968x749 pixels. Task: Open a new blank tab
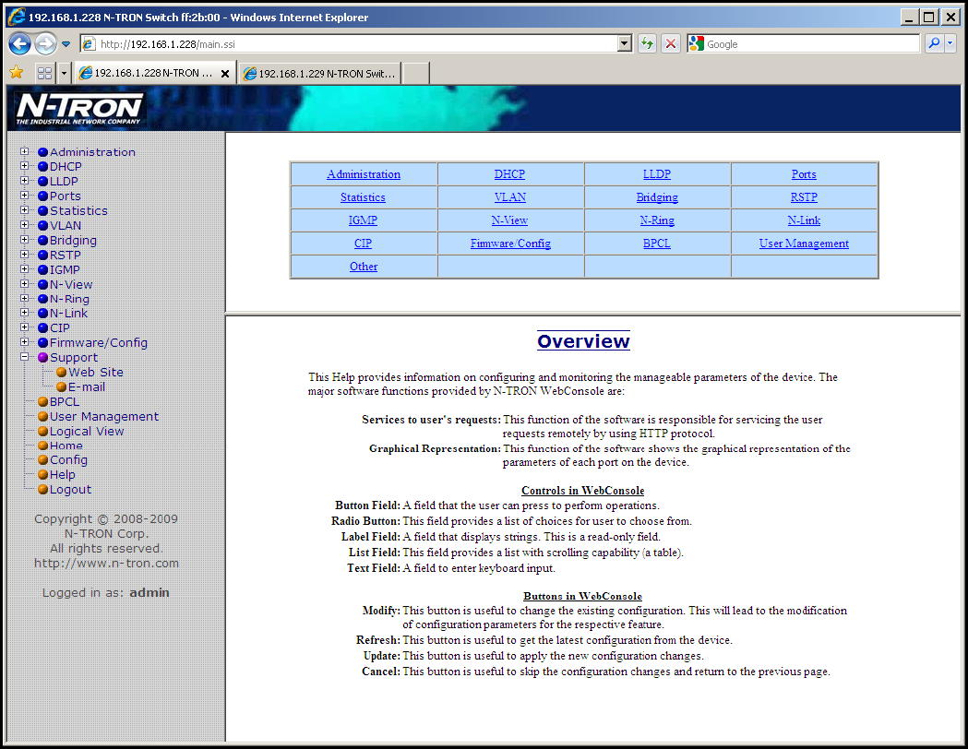click(x=416, y=74)
